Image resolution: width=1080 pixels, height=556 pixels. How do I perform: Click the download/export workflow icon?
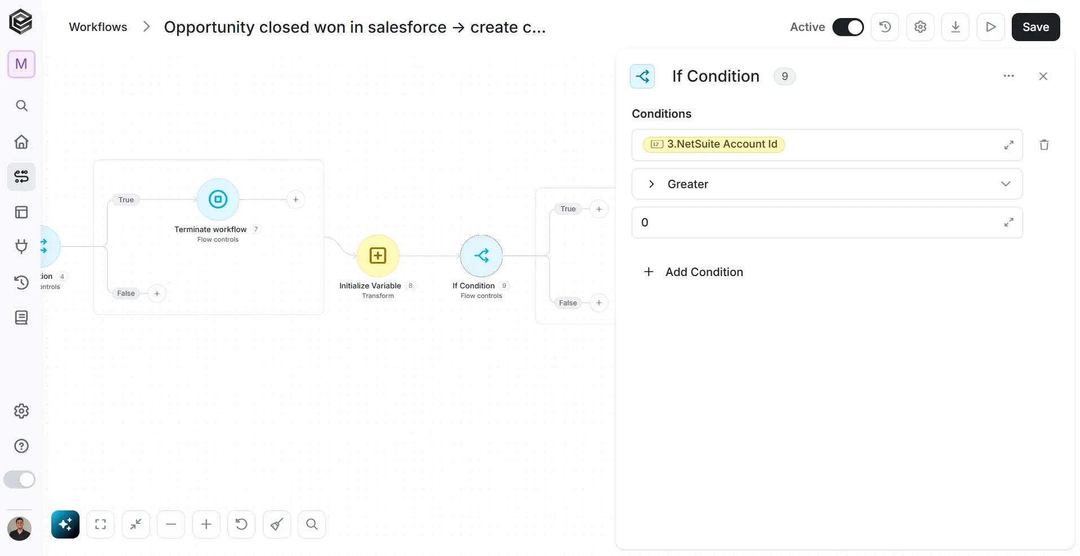tap(955, 27)
